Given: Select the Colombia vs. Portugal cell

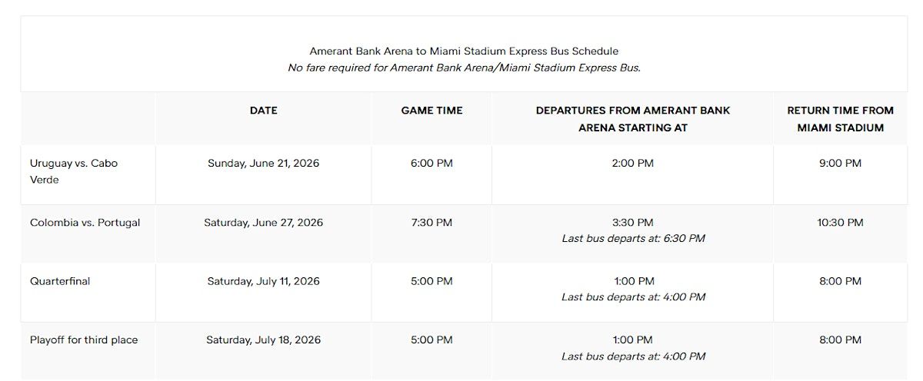Looking at the screenshot, I should (85, 223).
